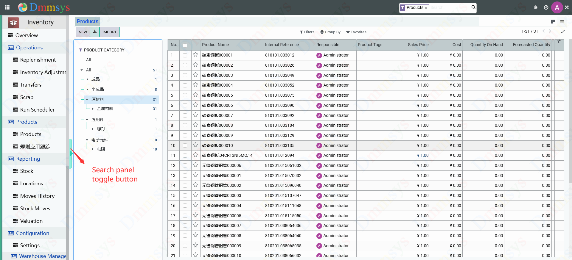Open the Group By dropdown
The image size is (572, 260).
pyautogui.click(x=330, y=32)
